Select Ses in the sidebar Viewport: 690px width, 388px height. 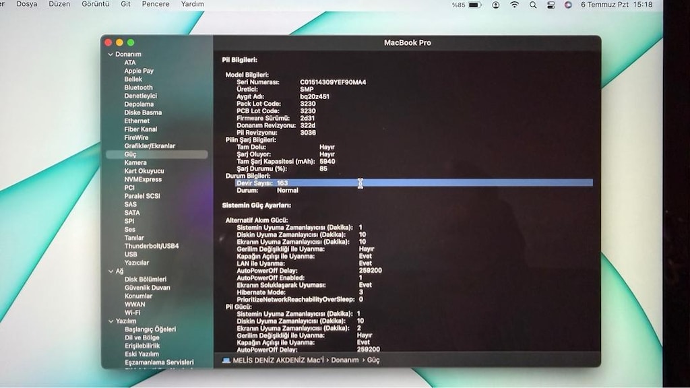pyautogui.click(x=129, y=230)
